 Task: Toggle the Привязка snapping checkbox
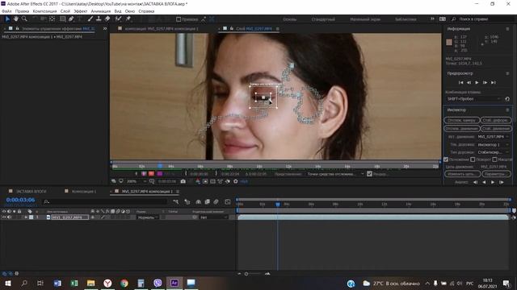[x=179, y=19]
